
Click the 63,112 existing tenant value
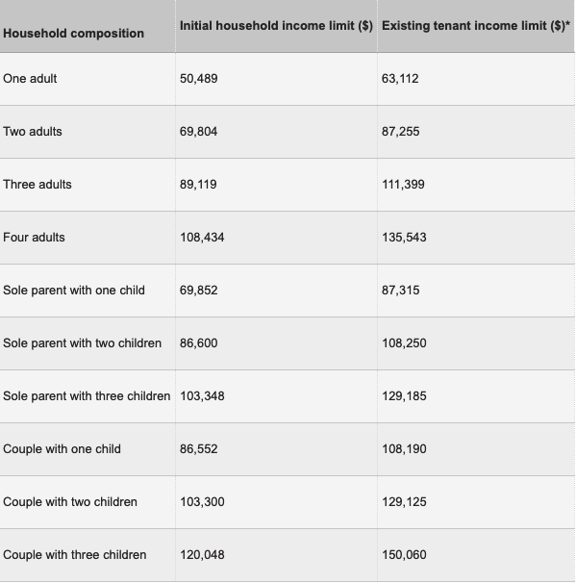click(x=400, y=79)
